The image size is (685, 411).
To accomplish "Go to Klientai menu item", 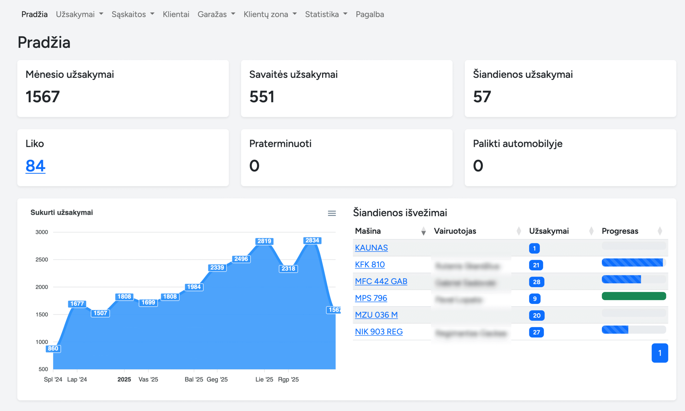I will coord(176,14).
